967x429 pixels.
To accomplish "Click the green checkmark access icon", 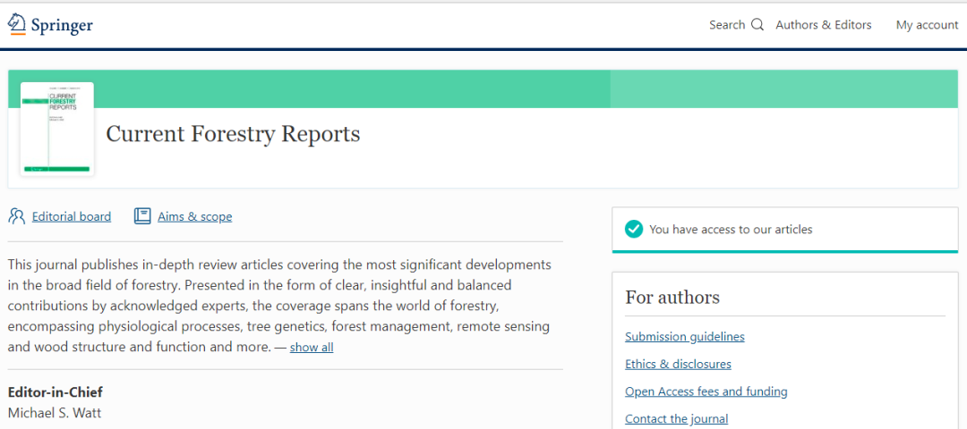I will [634, 230].
